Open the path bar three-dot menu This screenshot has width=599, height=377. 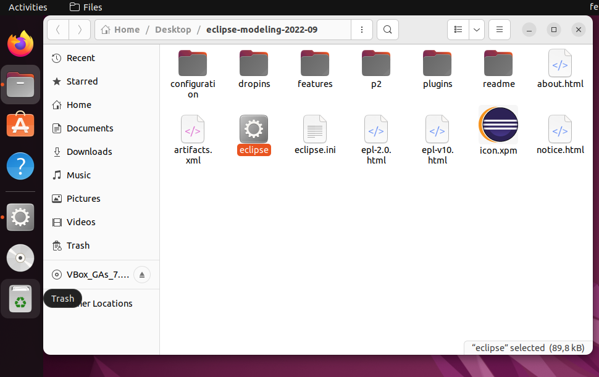click(x=361, y=30)
